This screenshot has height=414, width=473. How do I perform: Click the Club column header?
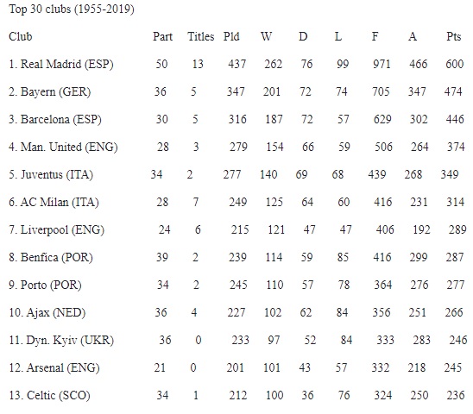pos(21,36)
